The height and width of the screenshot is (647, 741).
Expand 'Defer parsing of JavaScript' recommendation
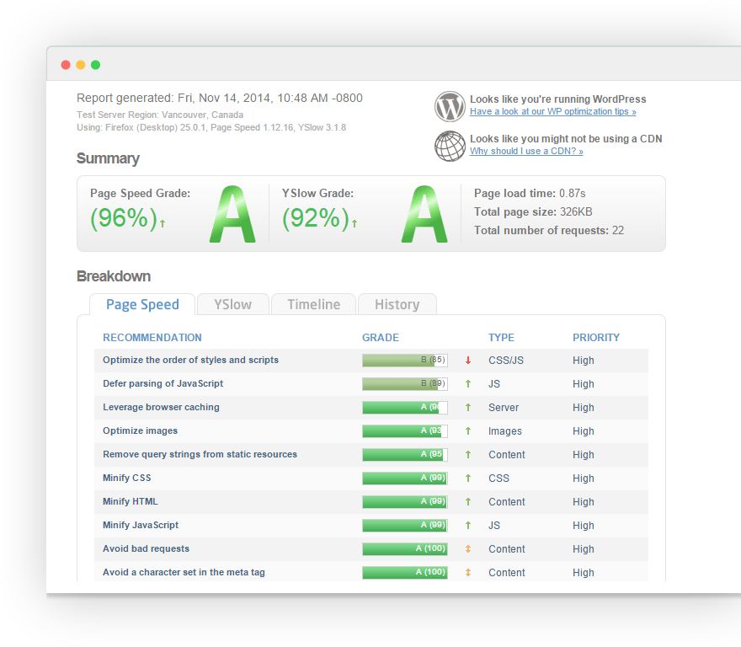point(163,383)
